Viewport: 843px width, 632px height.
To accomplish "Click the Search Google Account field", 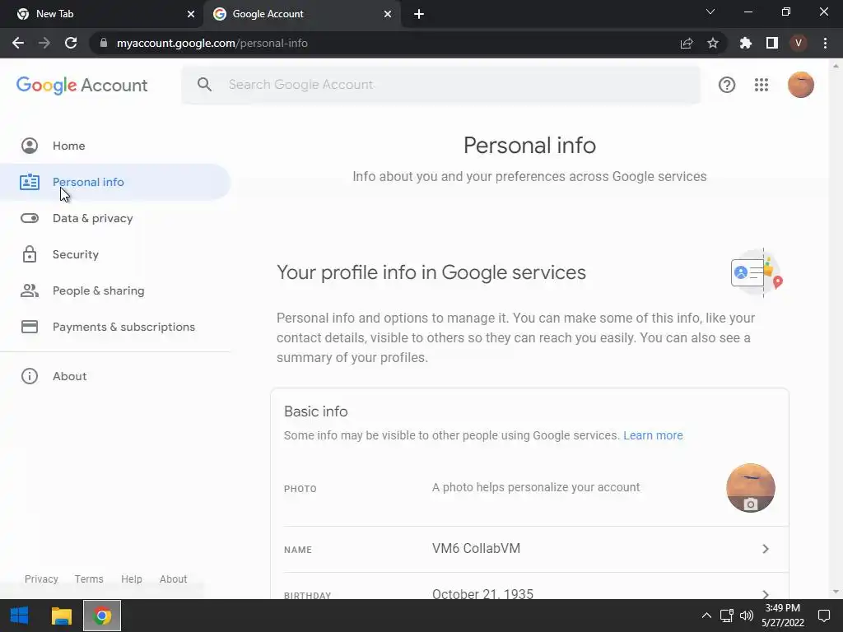I will click(441, 85).
